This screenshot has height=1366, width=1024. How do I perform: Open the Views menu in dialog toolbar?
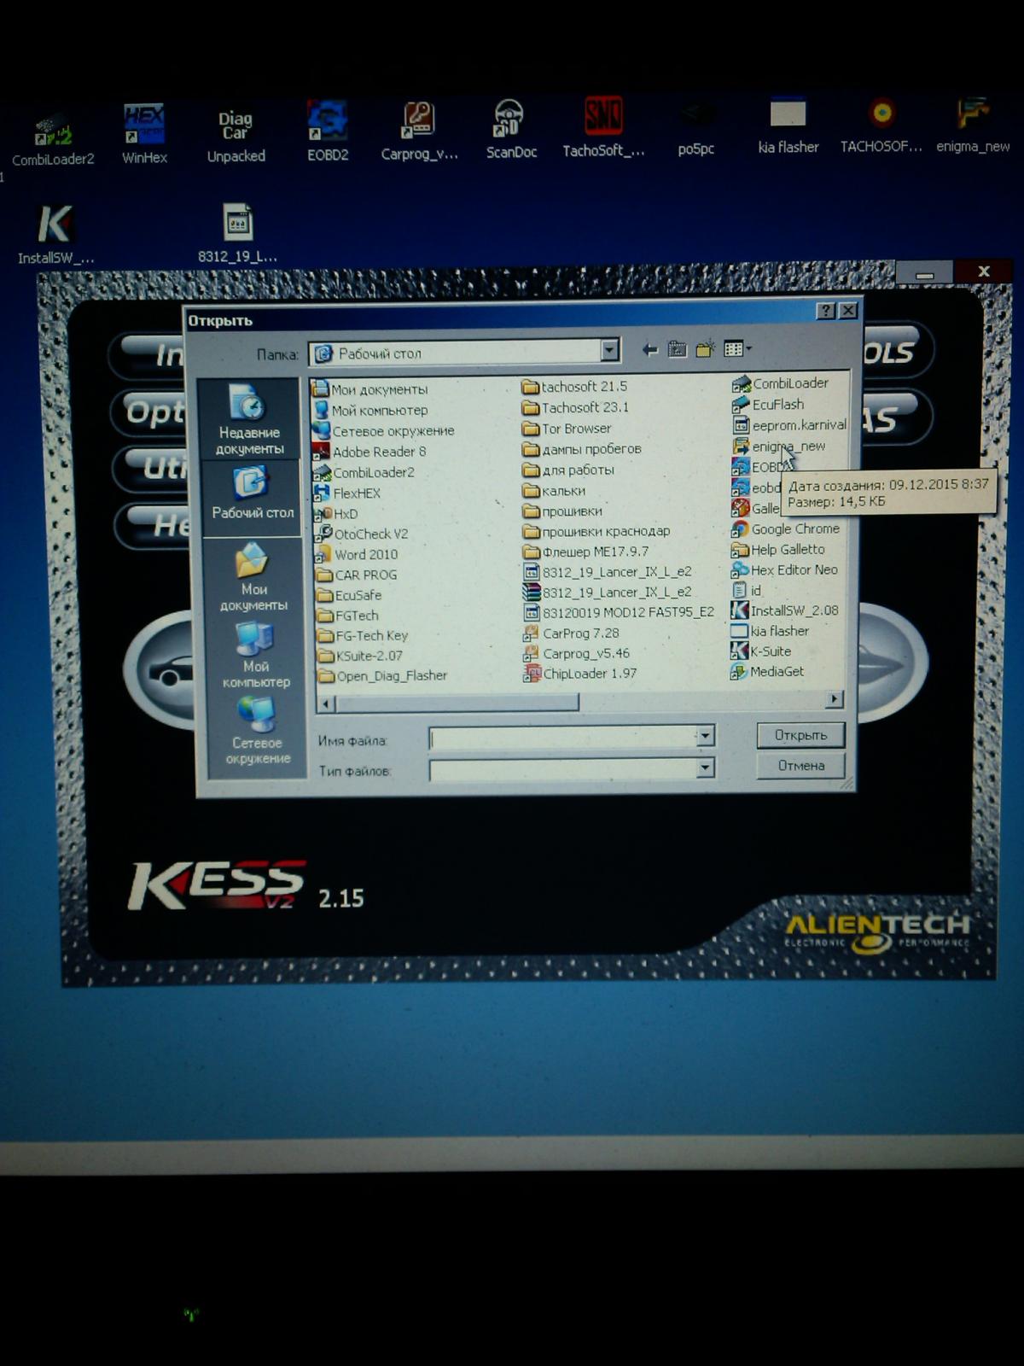pos(737,348)
